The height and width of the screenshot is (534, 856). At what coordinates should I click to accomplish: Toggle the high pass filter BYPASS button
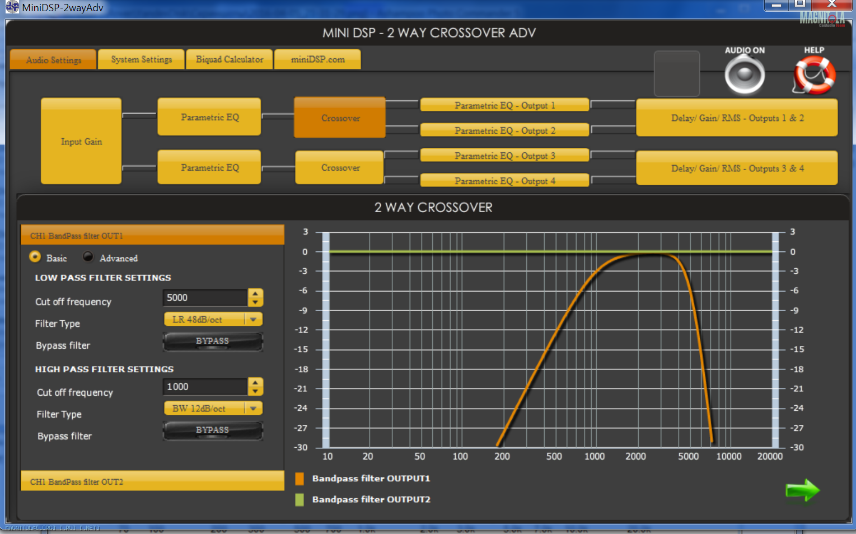[213, 430]
